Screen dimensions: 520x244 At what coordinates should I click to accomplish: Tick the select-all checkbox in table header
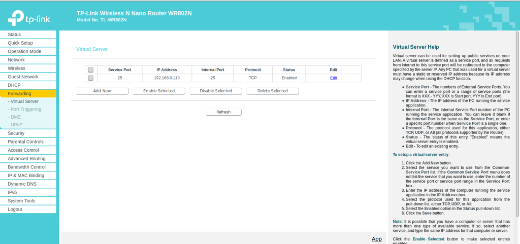[x=90, y=70]
